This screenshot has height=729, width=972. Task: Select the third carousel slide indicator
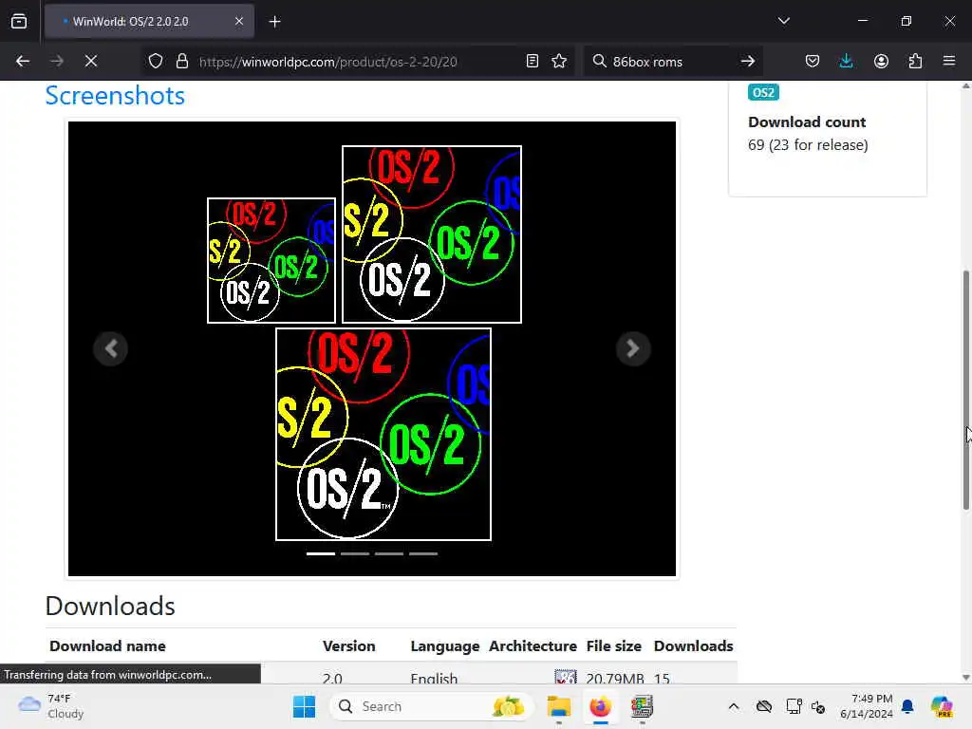click(388, 553)
